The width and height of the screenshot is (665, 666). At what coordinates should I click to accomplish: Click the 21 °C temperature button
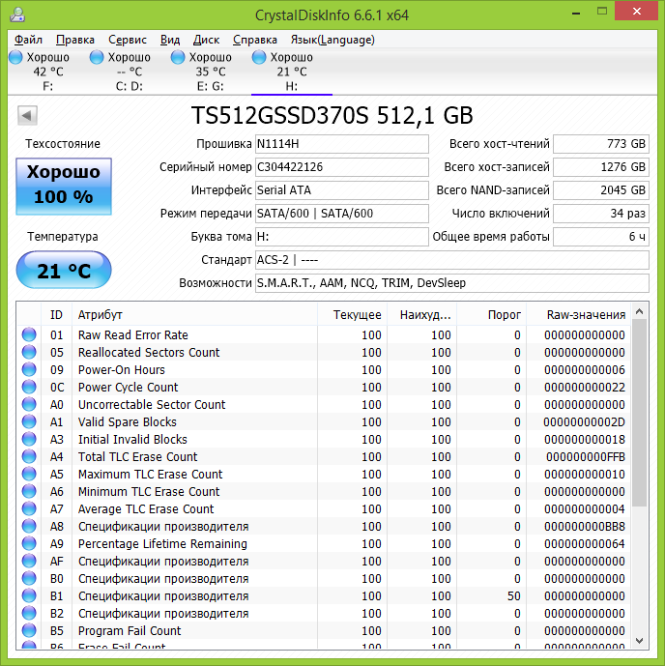tap(64, 270)
